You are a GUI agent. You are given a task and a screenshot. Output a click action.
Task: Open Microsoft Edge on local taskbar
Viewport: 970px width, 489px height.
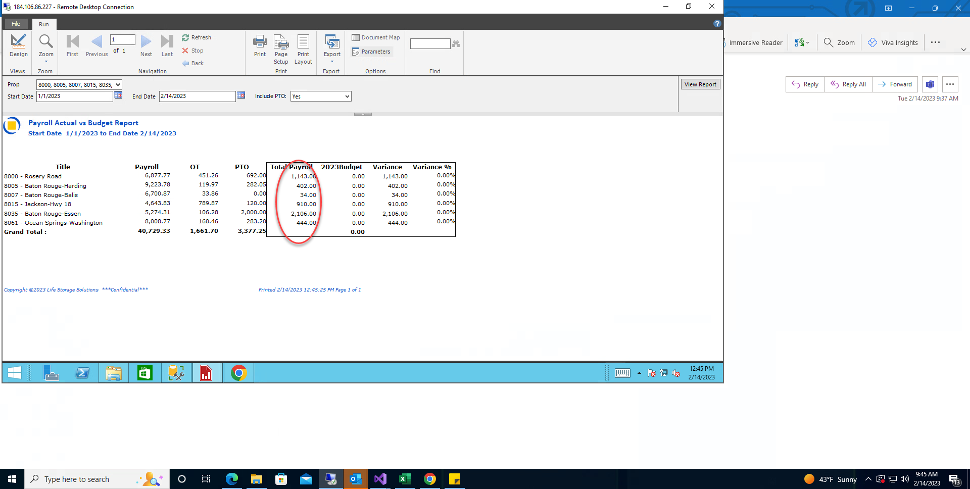(x=232, y=479)
